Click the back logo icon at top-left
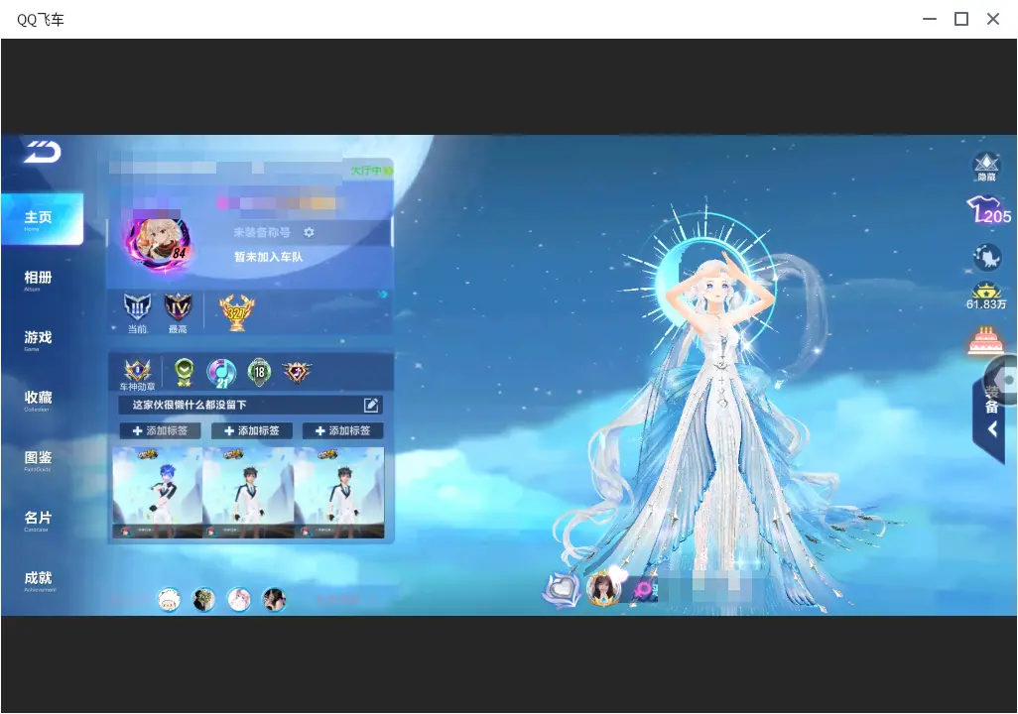 [43, 152]
